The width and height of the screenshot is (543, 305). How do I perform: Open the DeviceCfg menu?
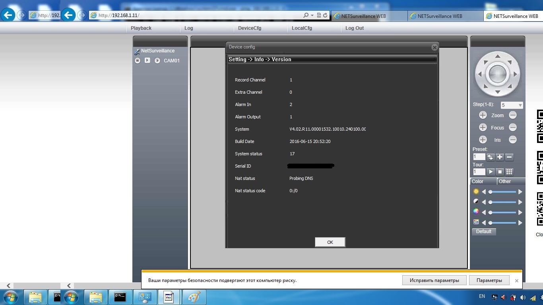(x=250, y=28)
